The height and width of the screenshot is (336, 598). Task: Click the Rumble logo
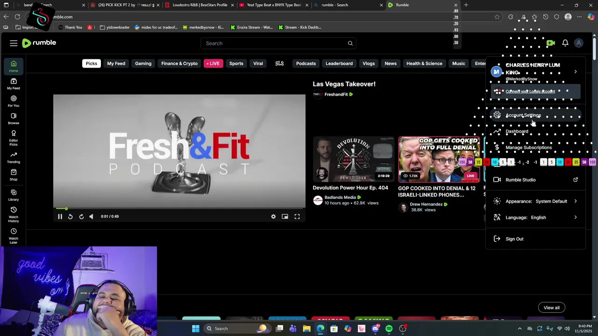click(39, 43)
